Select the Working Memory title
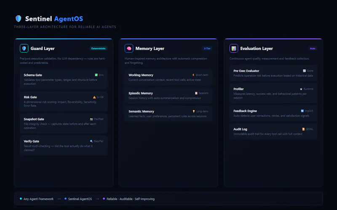This screenshot has width=337, height=210. pyautogui.click(x=141, y=75)
